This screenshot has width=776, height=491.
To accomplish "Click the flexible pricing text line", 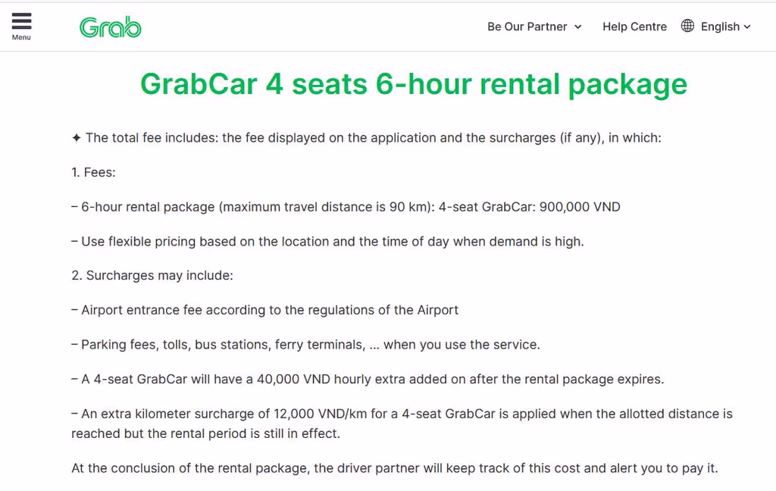I will click(327, 242).
